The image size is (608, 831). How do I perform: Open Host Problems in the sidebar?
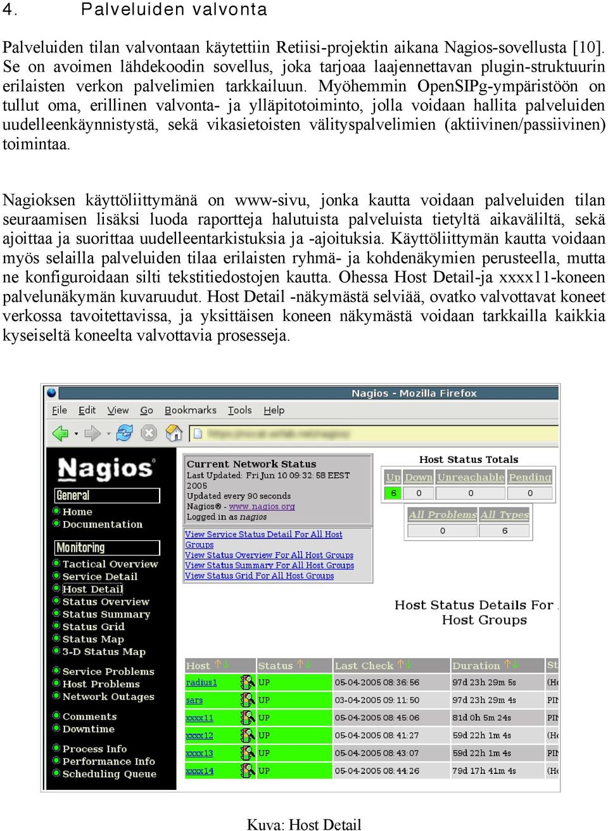click(x=101, y=684)
